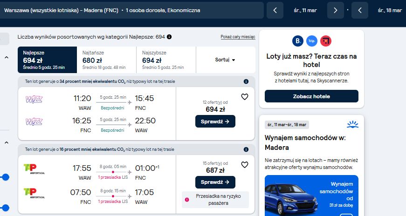Click the Trip.com logo icon
This screenshot has width=406, height=216.
(312, 41)
